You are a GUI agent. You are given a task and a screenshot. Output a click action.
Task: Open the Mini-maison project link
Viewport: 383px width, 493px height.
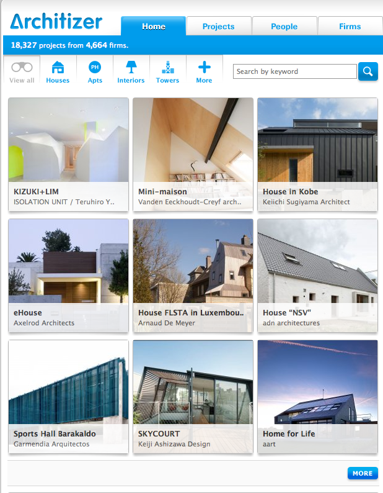[x=162, y=191]
